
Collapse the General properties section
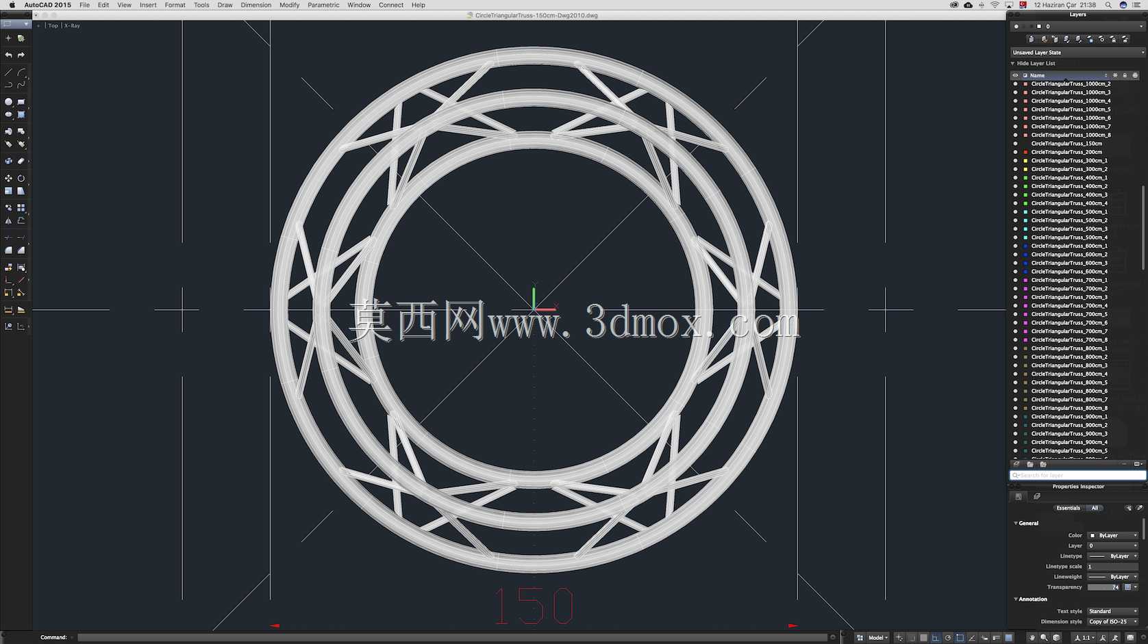point(1016,523)
